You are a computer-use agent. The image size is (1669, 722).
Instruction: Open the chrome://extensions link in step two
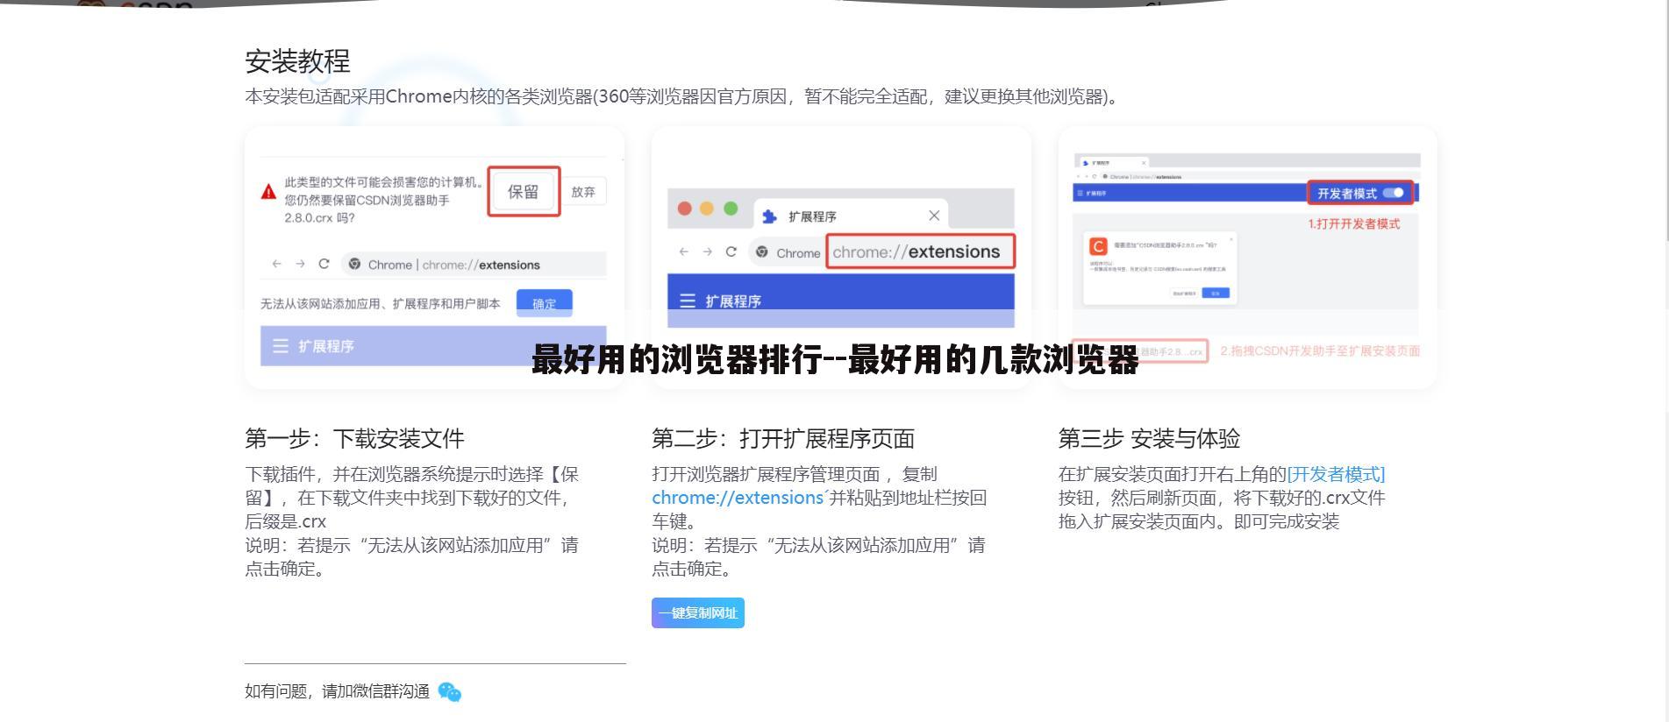coord(737,498)
